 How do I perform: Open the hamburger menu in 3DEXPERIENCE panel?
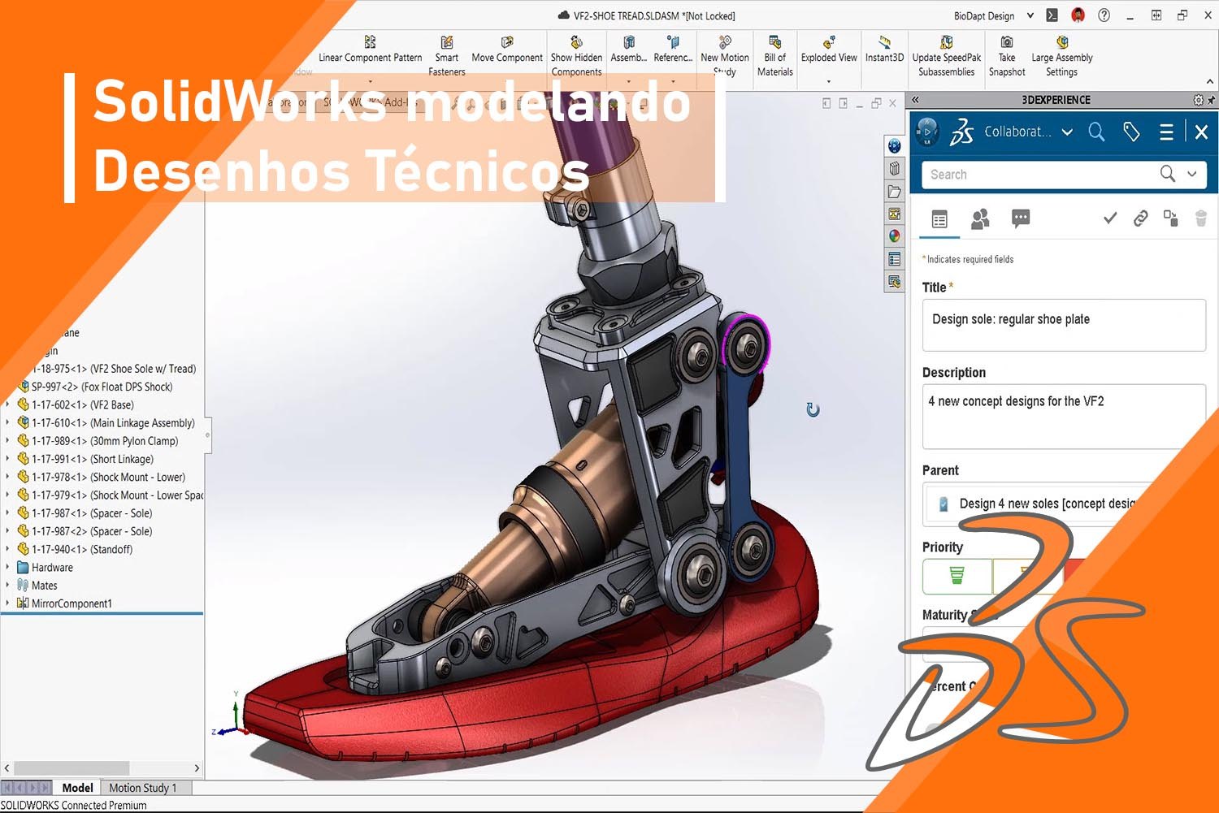pyautogui.click(x=1166, y=132)
